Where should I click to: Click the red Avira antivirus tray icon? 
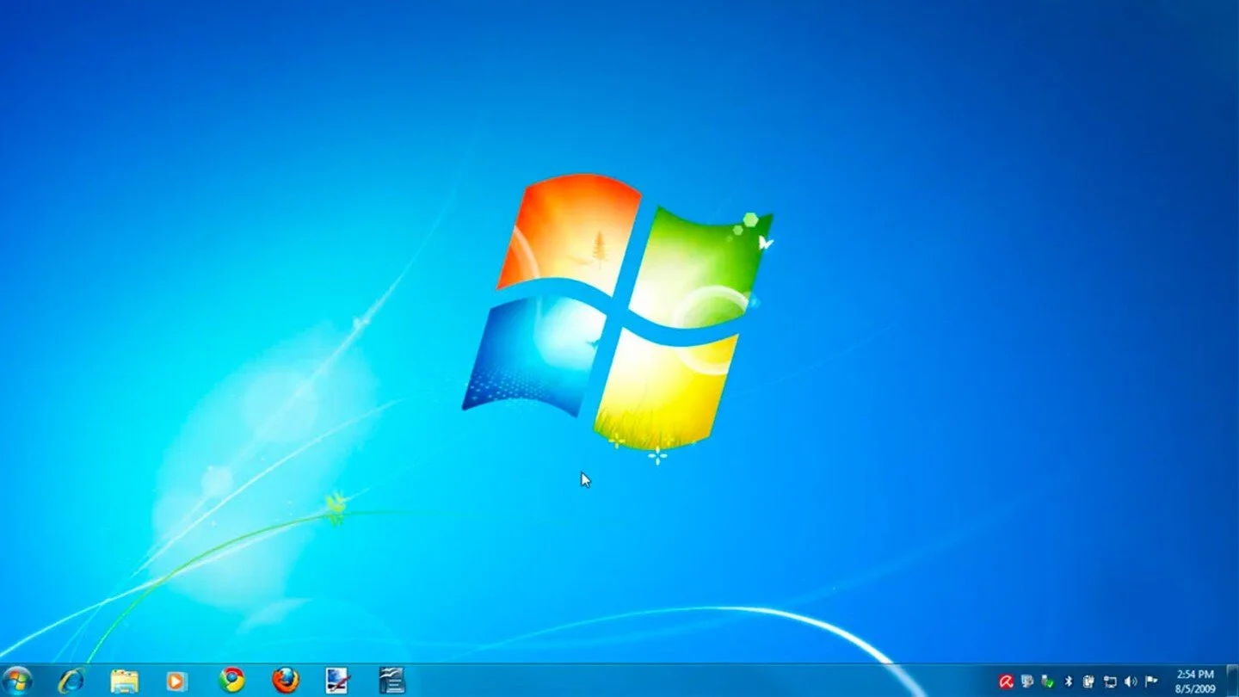1006,682
